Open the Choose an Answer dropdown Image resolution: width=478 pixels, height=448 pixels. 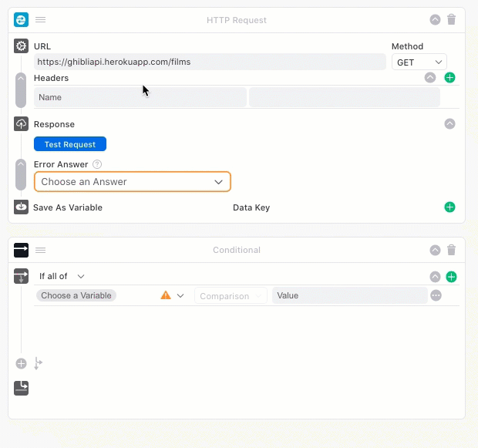click(132, 182)
